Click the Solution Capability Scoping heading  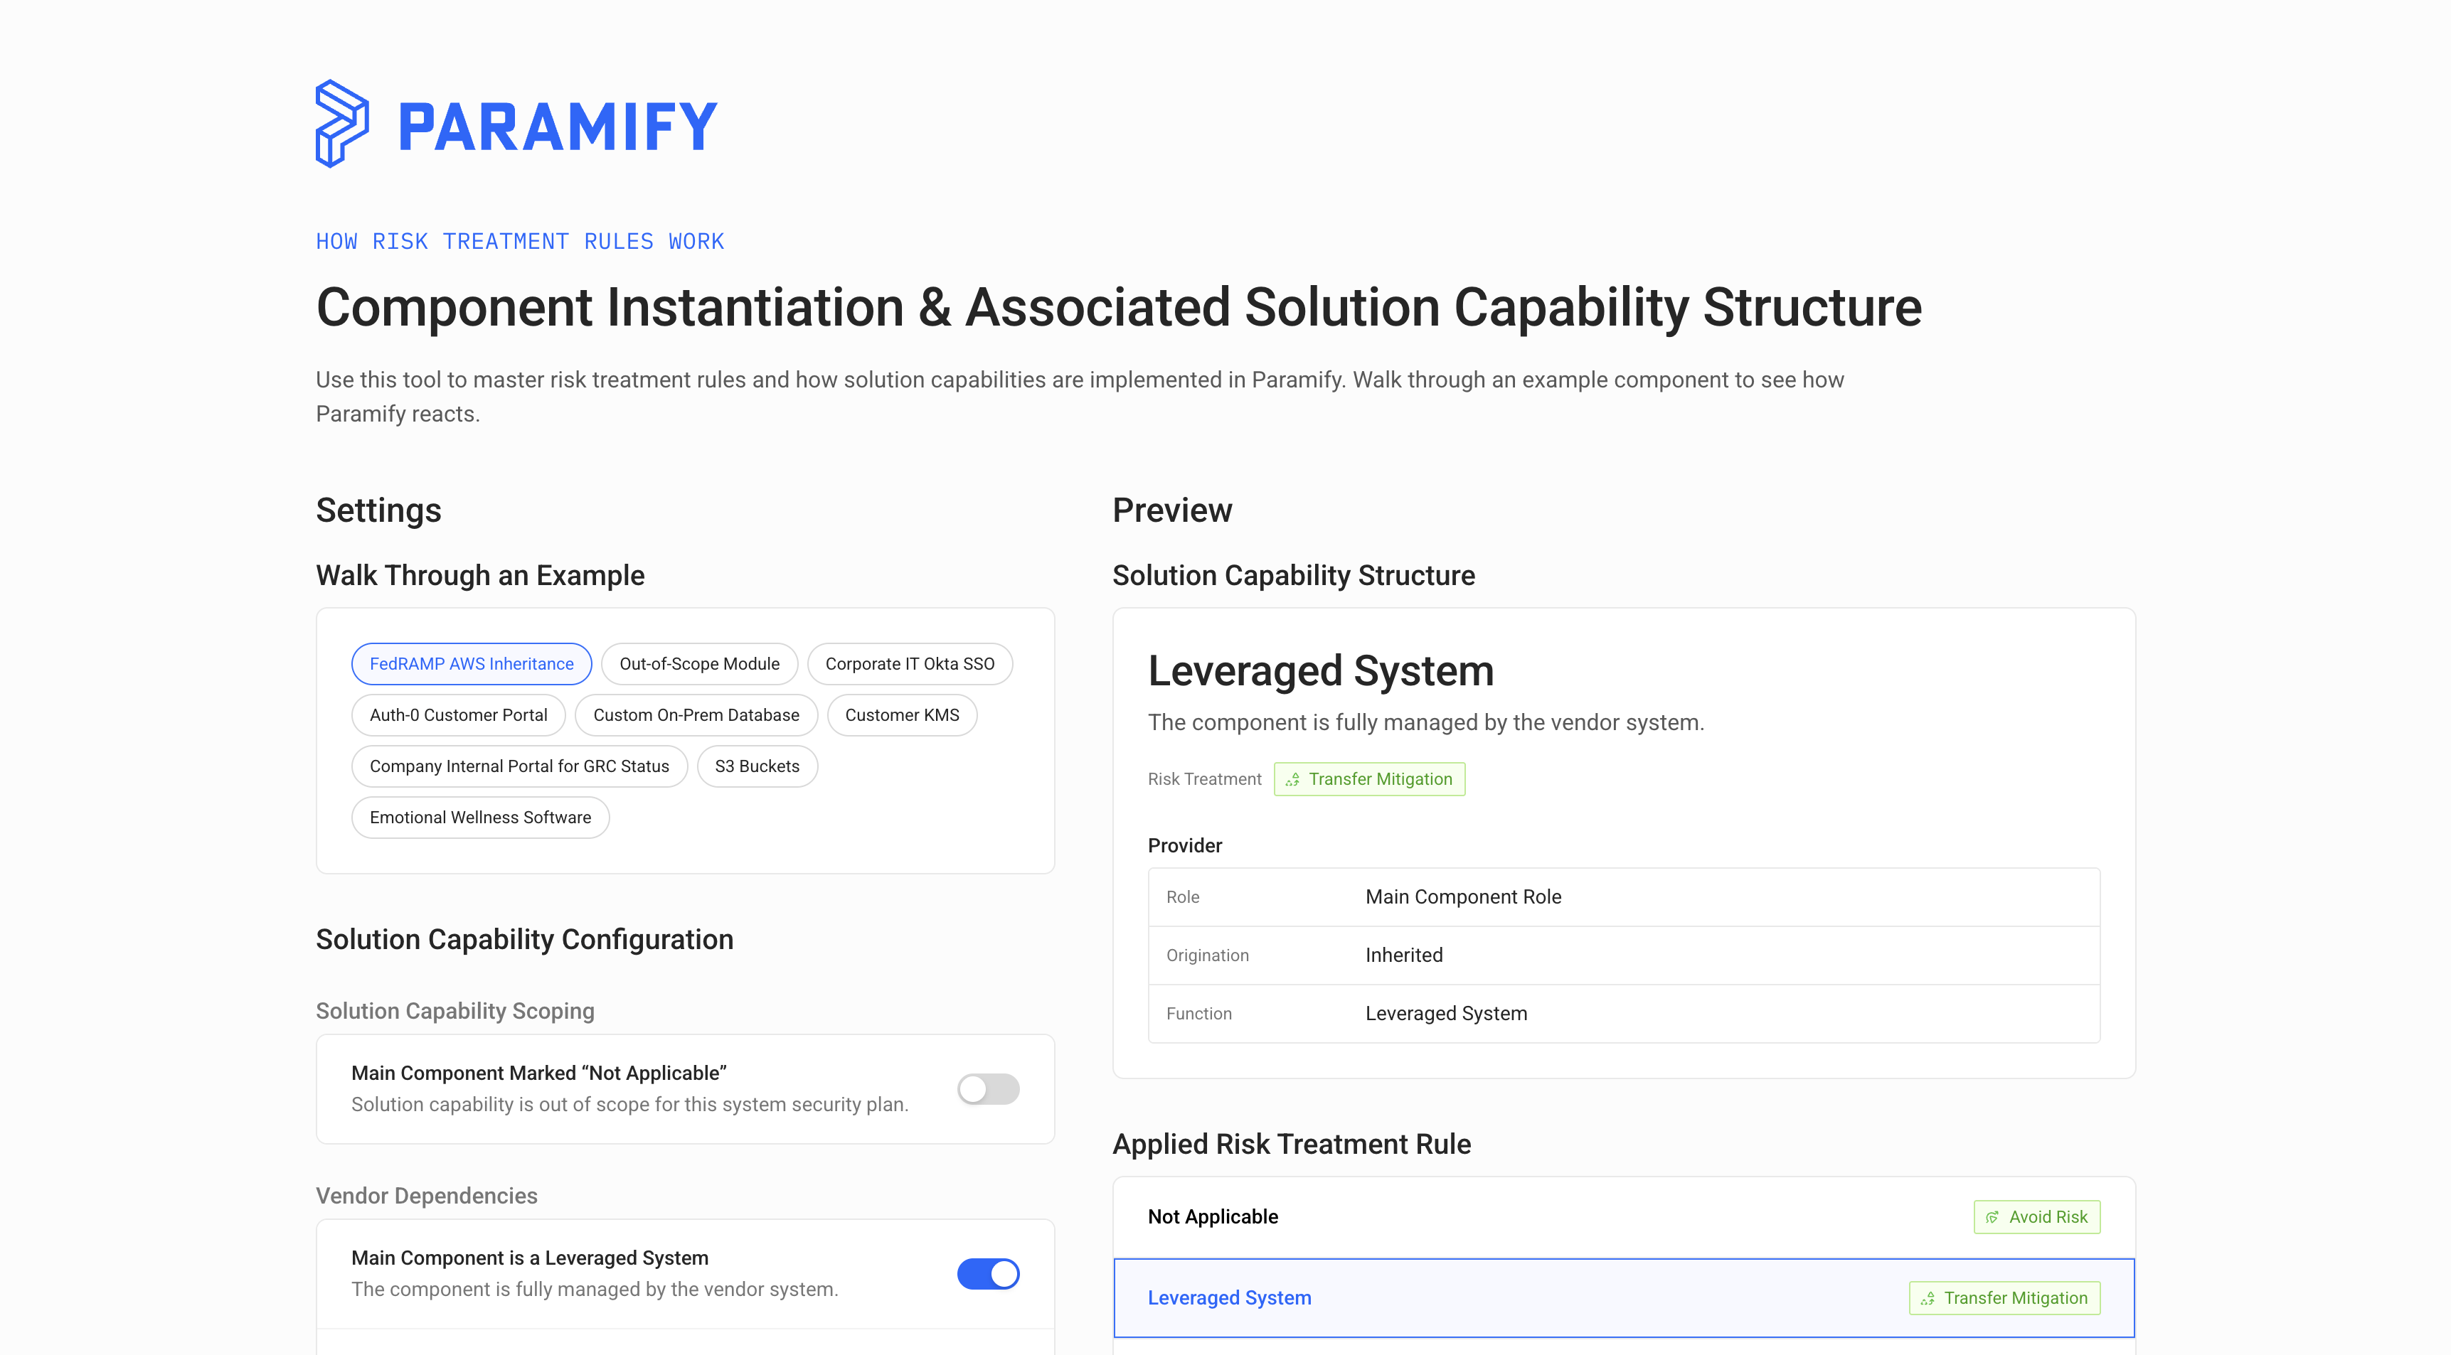(454, 1011)
